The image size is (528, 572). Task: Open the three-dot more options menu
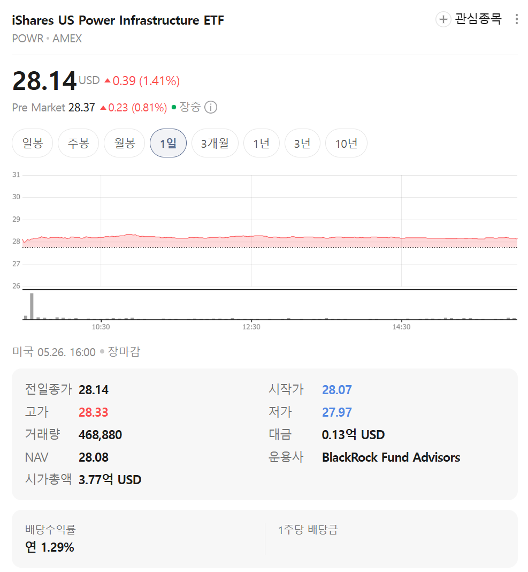coord(516,19)
